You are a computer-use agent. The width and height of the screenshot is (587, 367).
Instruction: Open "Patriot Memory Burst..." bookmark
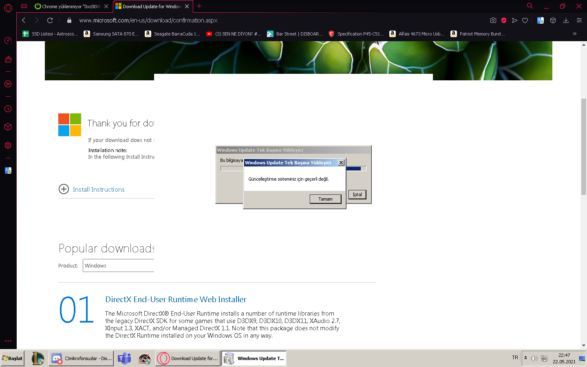tap(478, 34)
